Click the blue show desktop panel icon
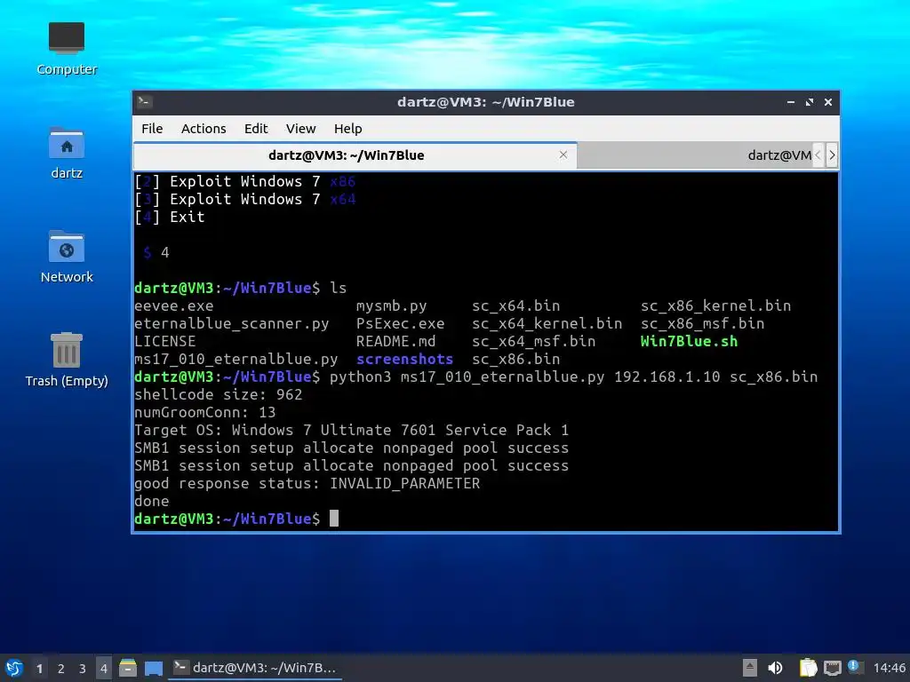 153,668
